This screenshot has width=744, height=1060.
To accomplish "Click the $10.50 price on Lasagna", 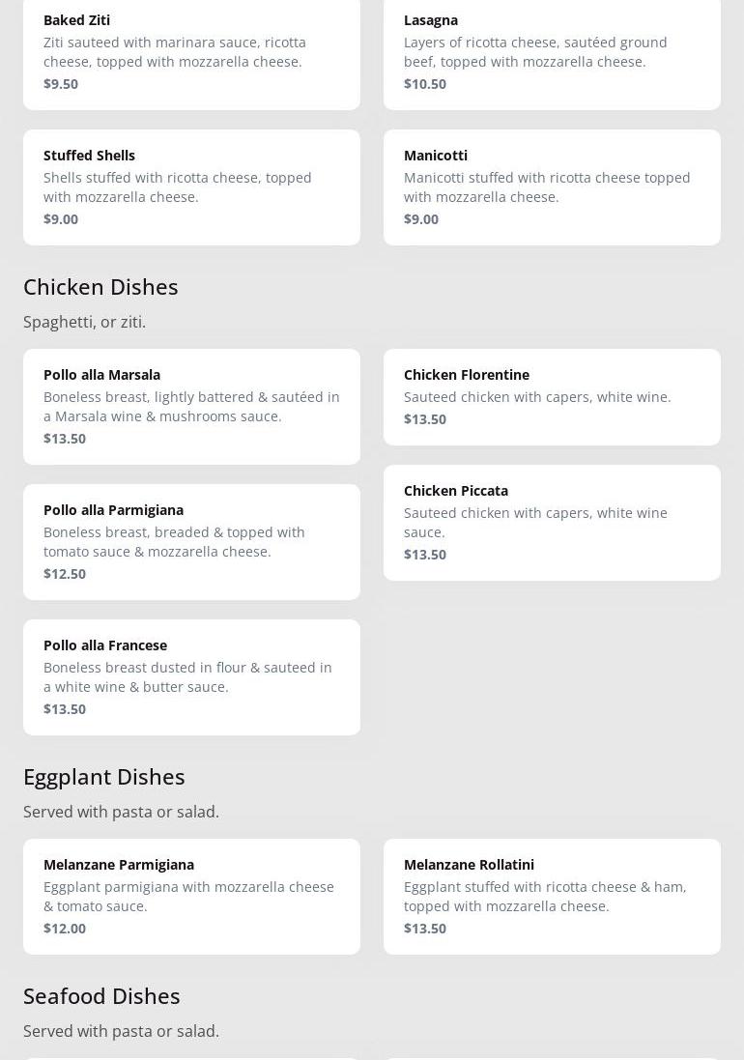I will coord(425,84).
